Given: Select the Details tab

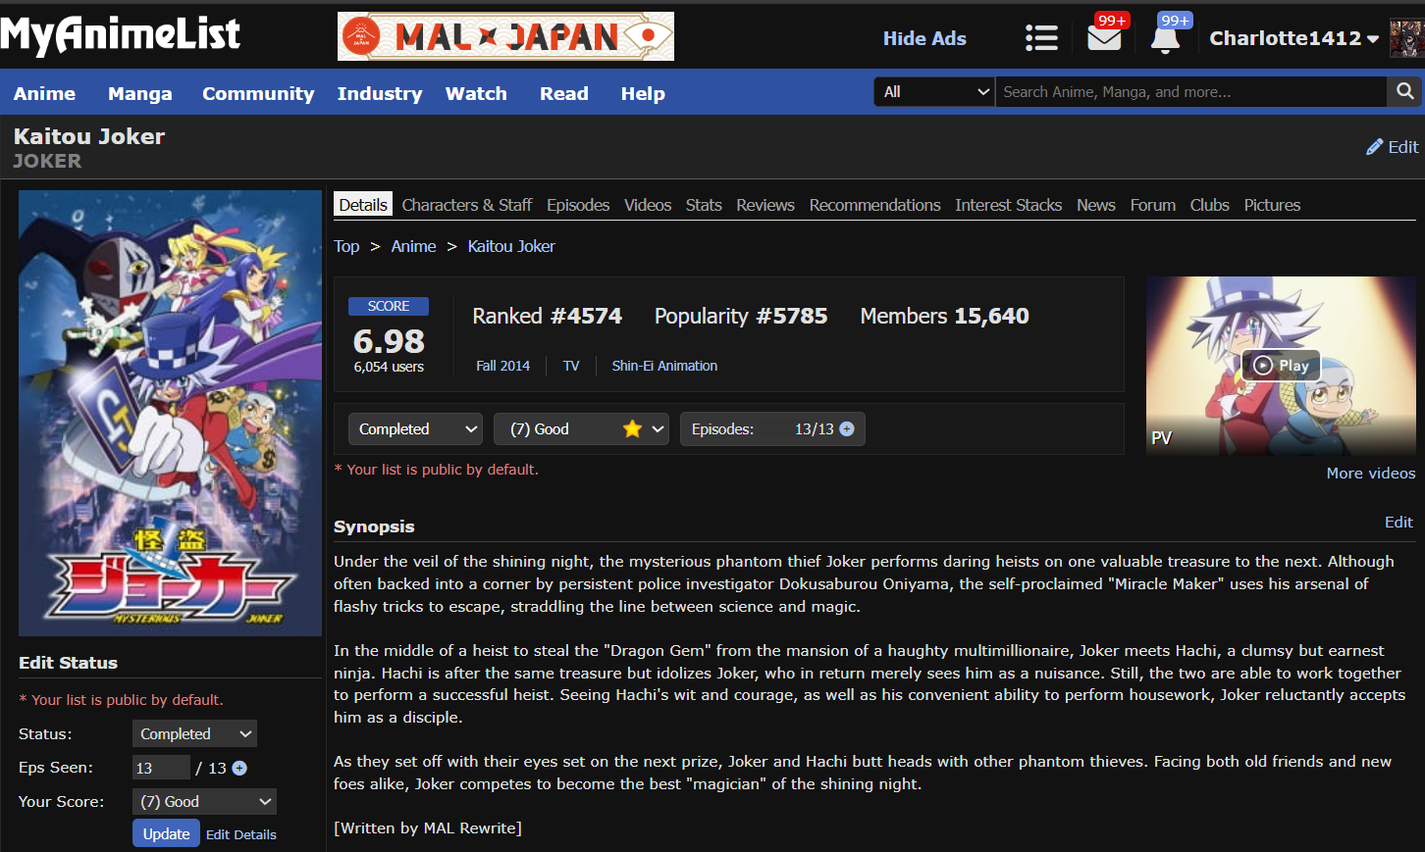Looking at the screenshot, I should pos(363,205).
